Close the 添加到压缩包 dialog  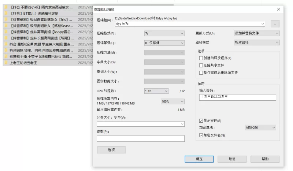pos(278,9)
